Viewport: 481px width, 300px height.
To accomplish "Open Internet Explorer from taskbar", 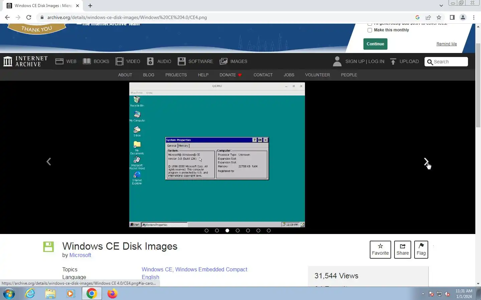I will [x=30, y=294].
